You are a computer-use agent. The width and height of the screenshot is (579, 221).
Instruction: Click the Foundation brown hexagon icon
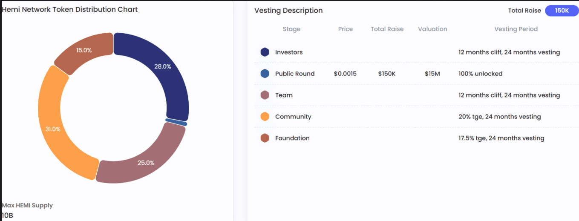(x=265, y=138)
